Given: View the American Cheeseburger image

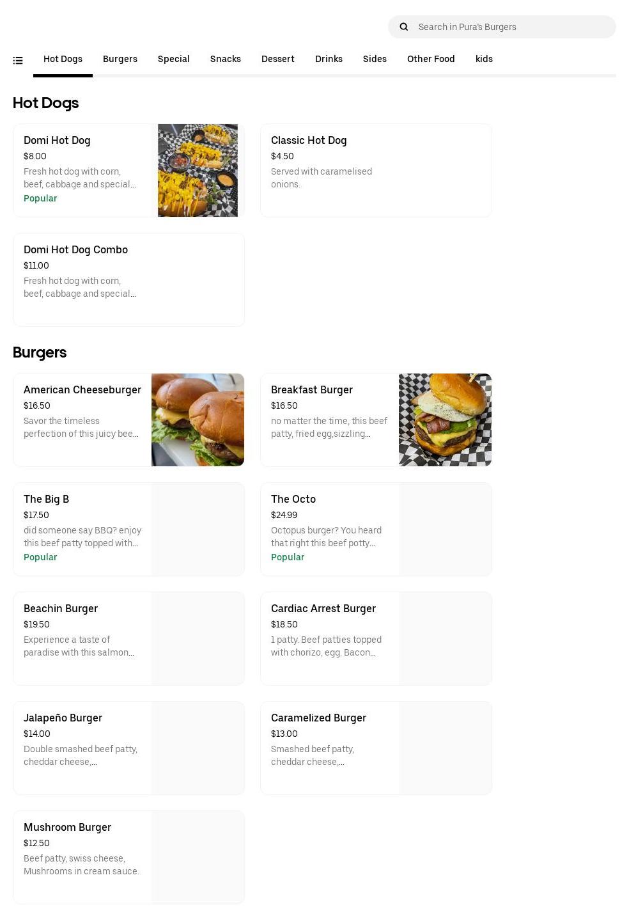Looking at the screenshot, I should (198, 420).
